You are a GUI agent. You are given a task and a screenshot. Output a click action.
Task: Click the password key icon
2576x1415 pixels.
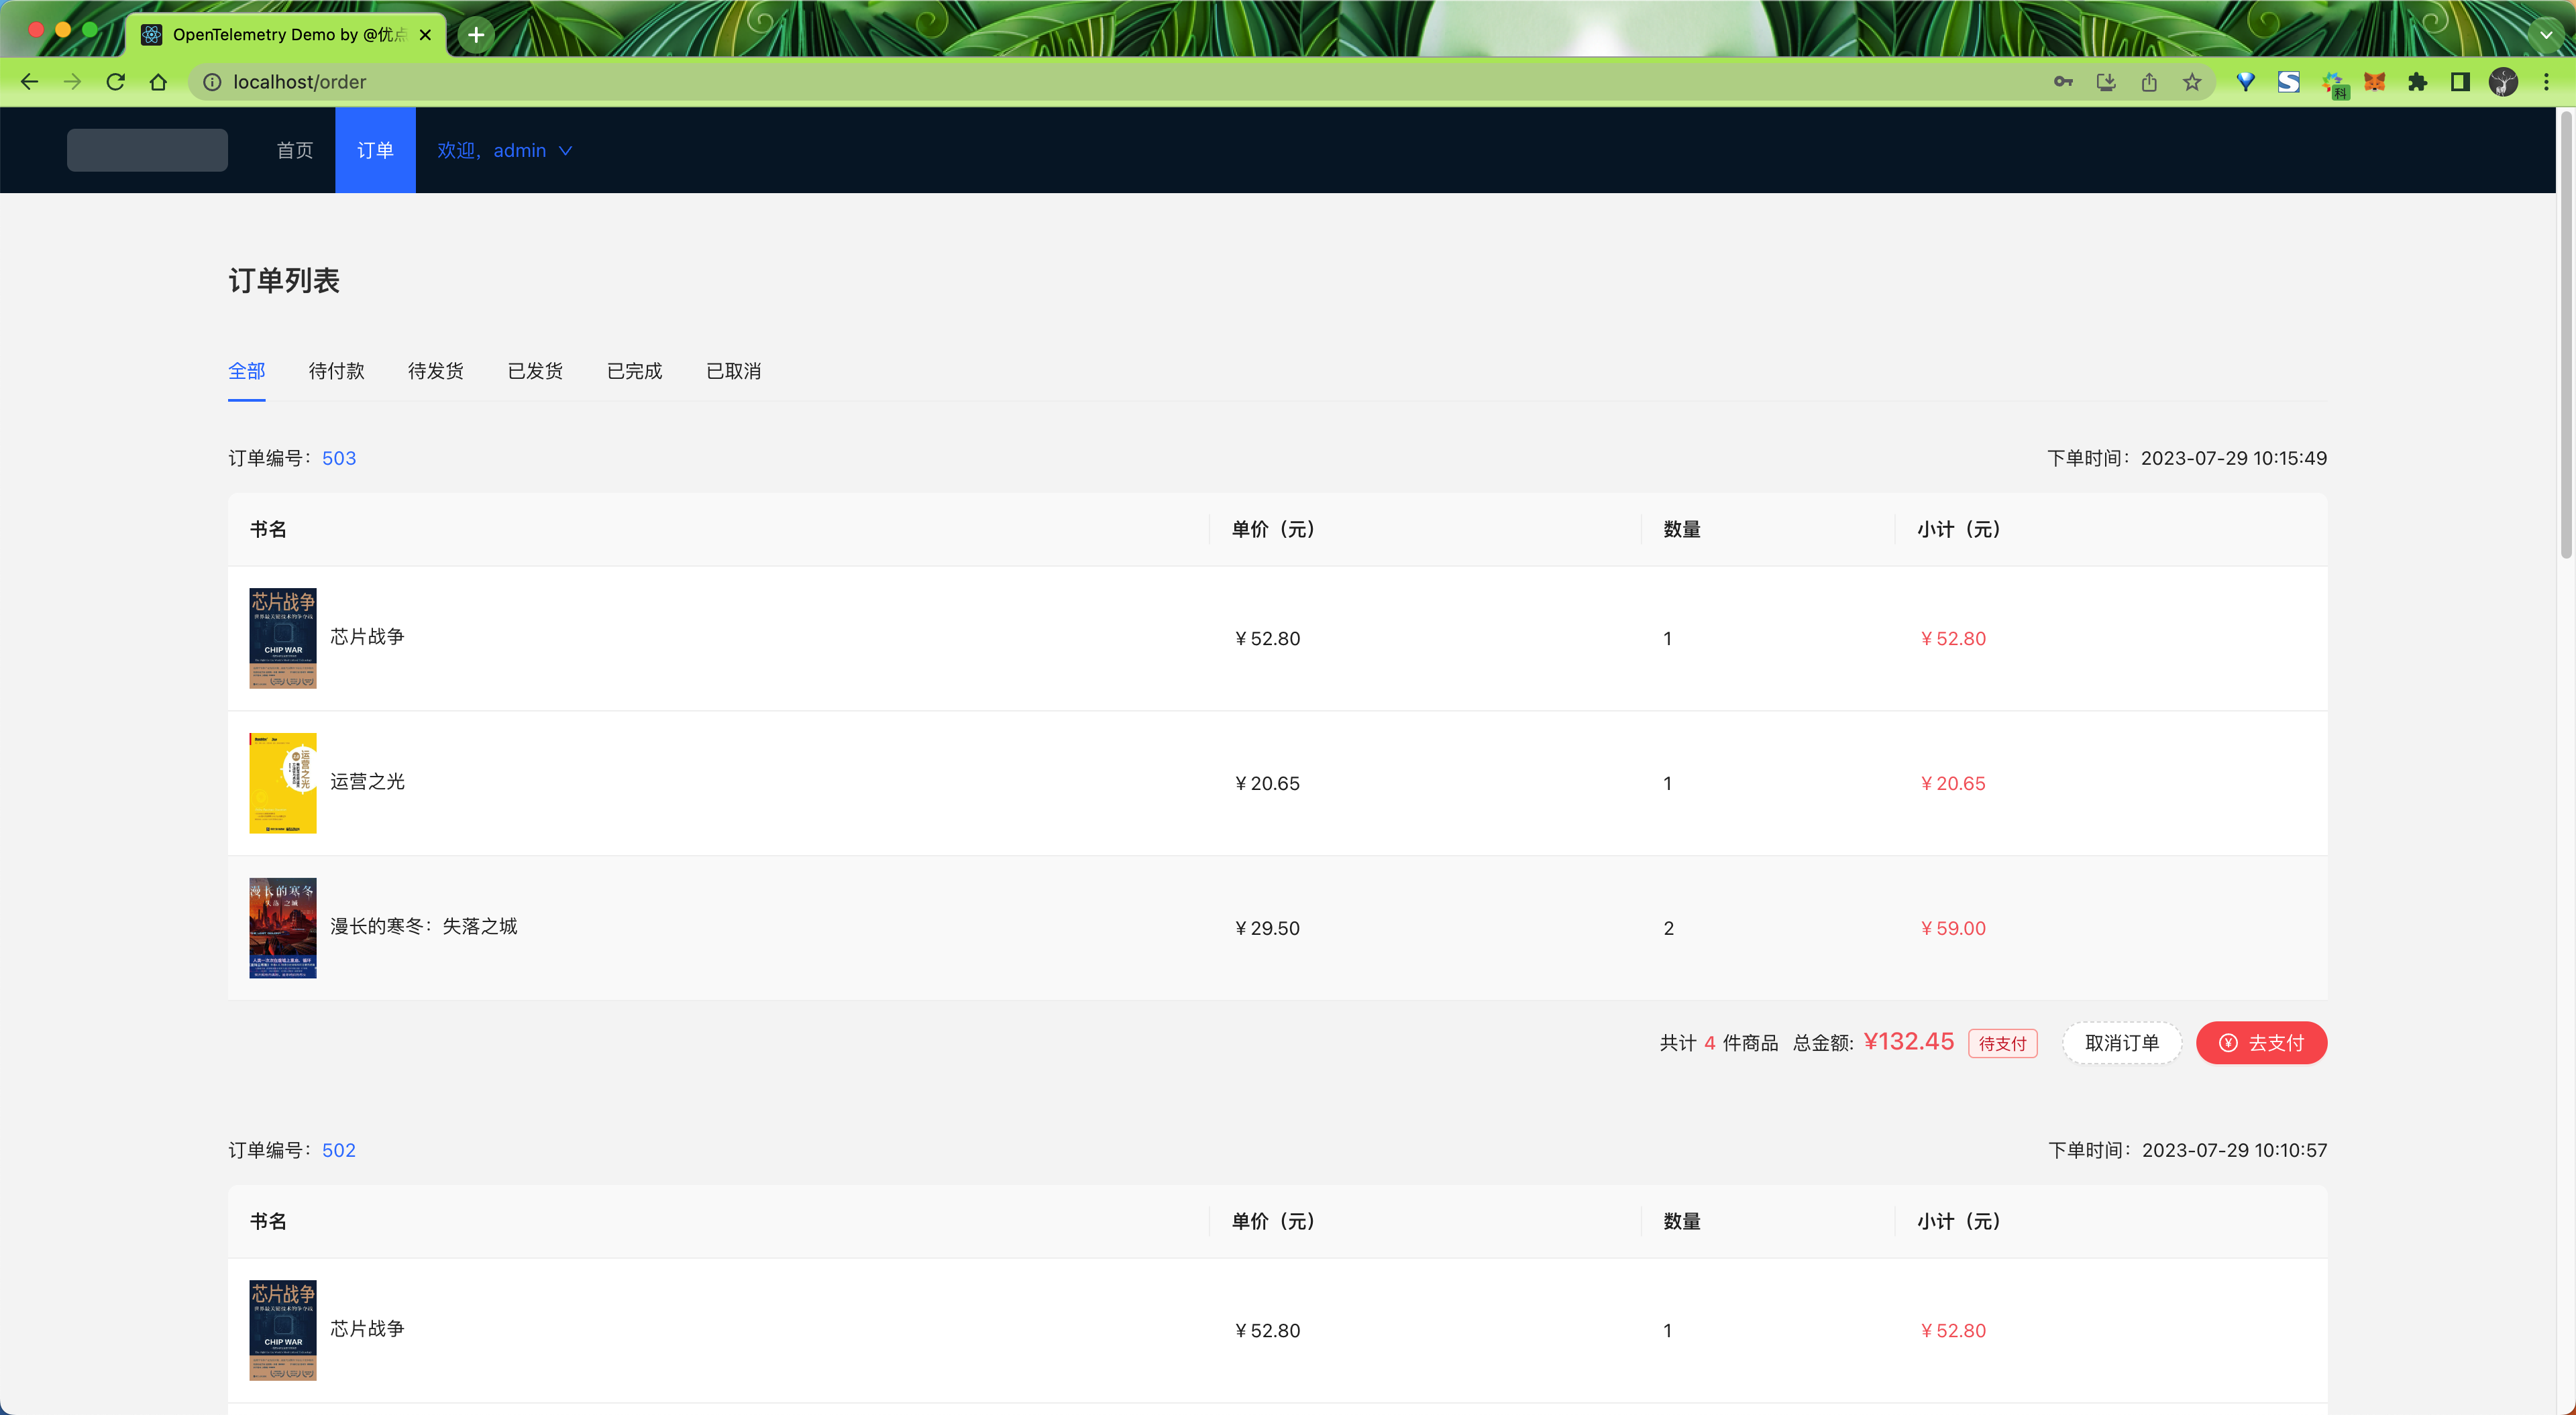[2063, 82]
